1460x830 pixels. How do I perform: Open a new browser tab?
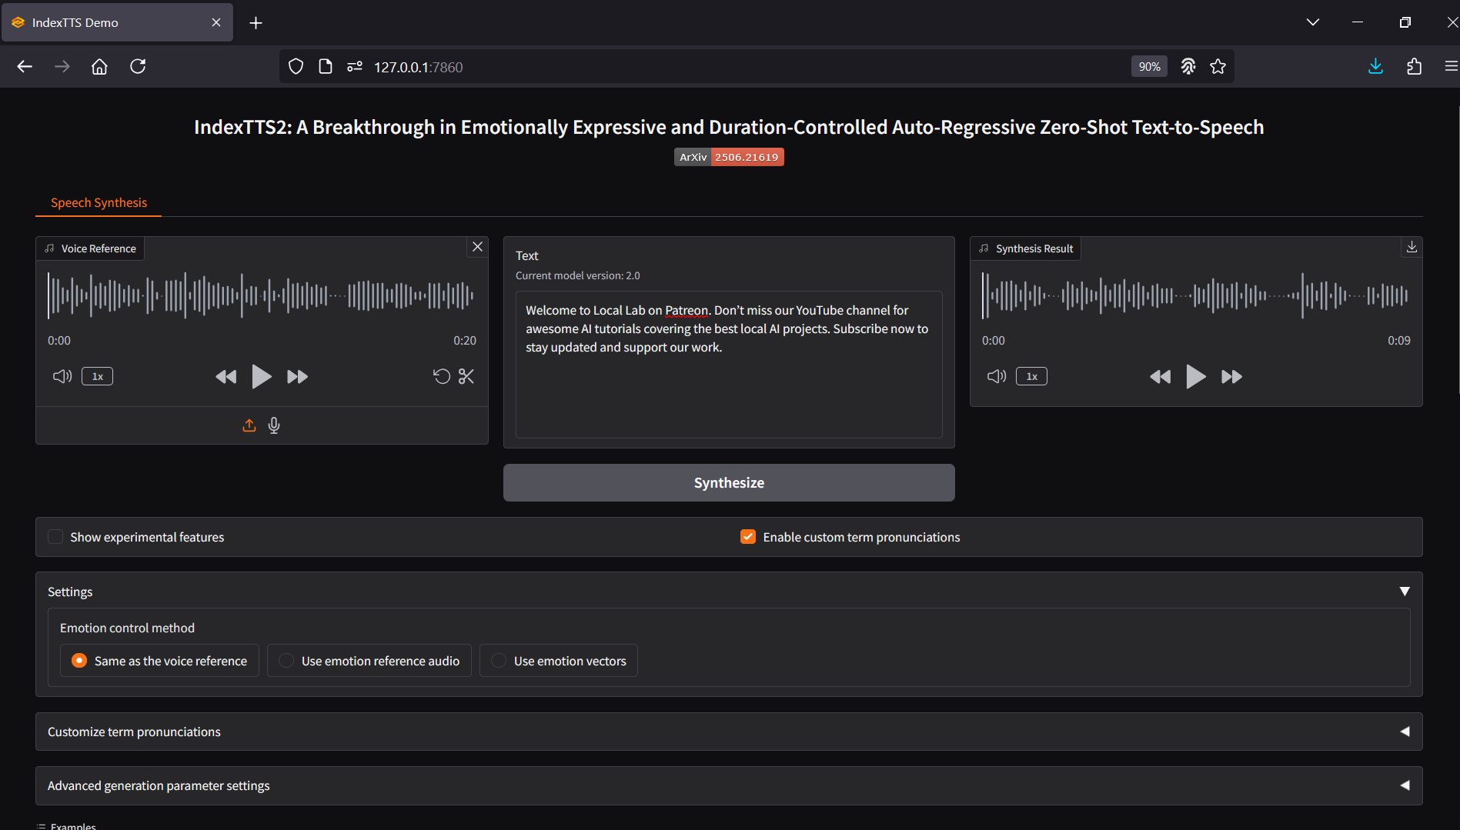pyautogui.click(x=256, y=22)
